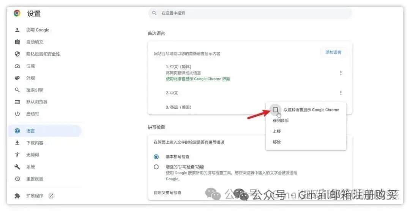
Task: Click the clipboard icon for 自动填充
Action: point(17,42)
